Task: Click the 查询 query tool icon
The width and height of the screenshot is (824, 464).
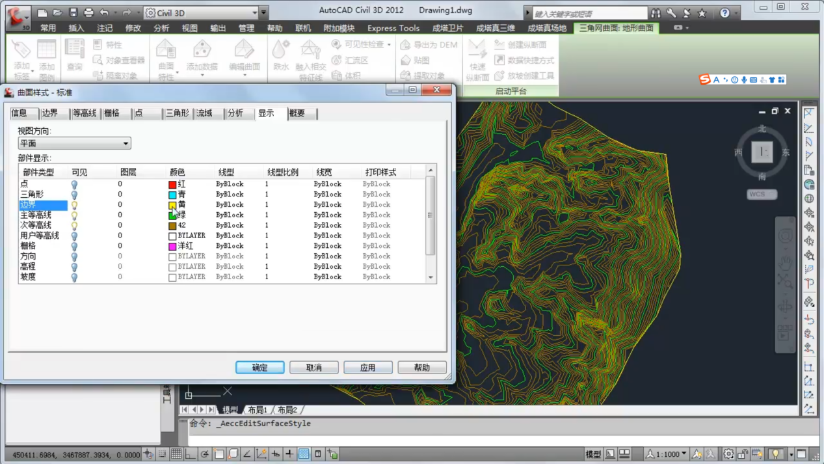Action: click(75, 55)
